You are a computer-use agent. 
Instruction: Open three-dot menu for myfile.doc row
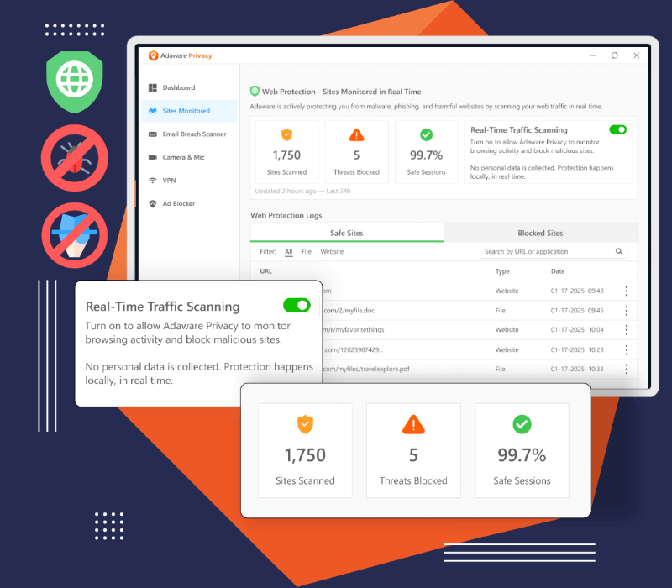click(626, 310)
